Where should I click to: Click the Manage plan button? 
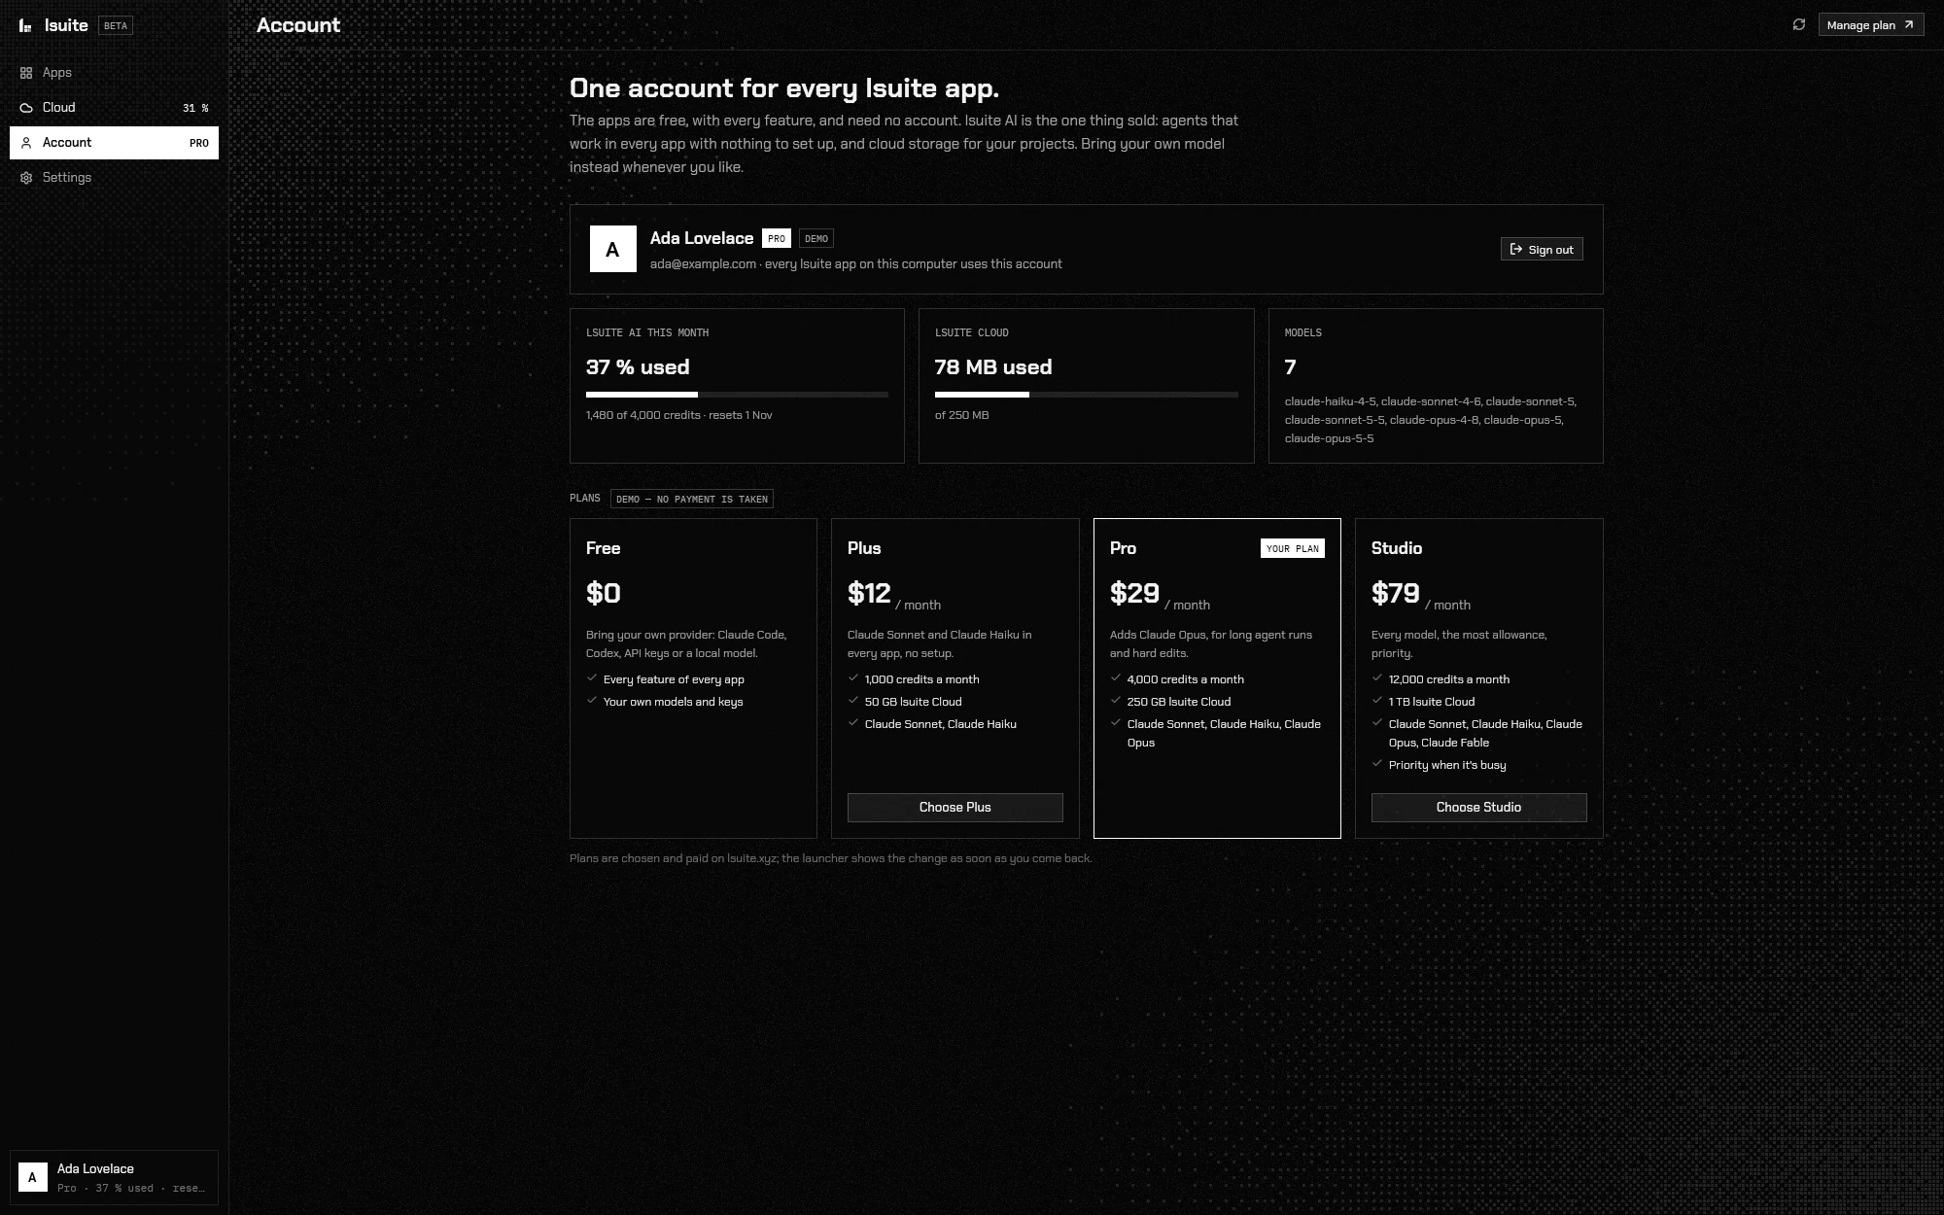tap(1871, 25)
